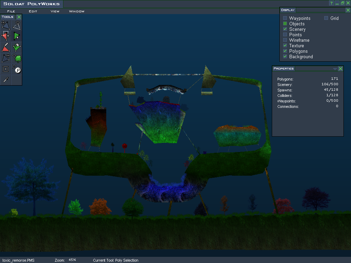Enable the Waypoints display checkbox
The width and height of the screenshot is (351, 263).
[285, 18]
